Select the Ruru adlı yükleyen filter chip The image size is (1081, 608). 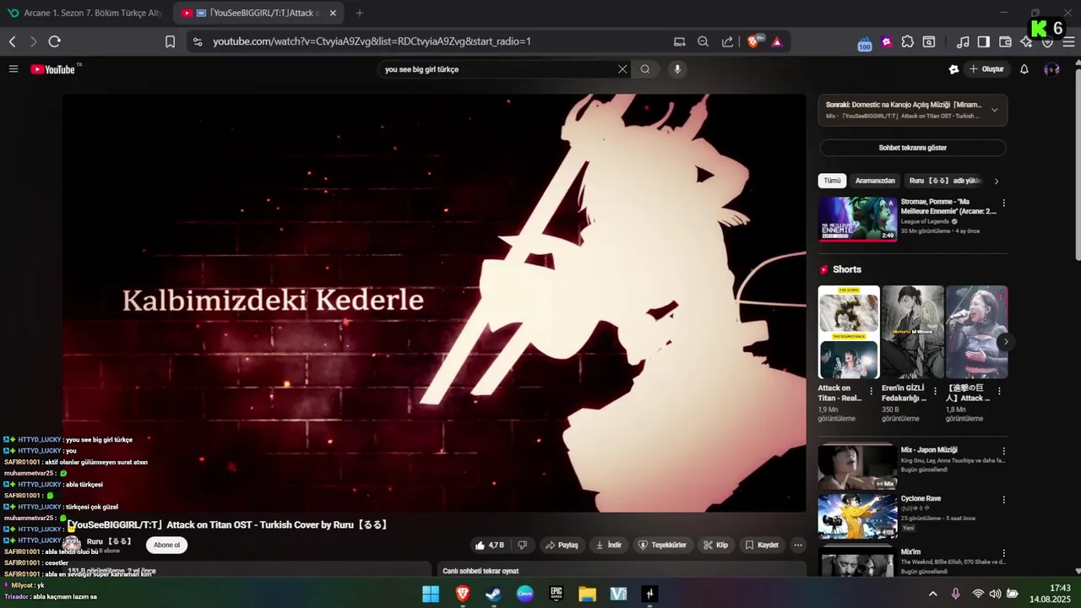[945, 181]
